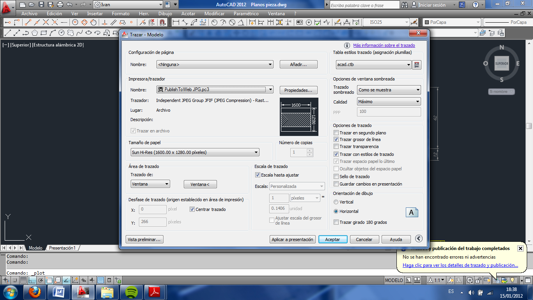Click the Linear dimension tool icon
The height and width of the screenshot is (300, 533).
click(x=176, y=22)
